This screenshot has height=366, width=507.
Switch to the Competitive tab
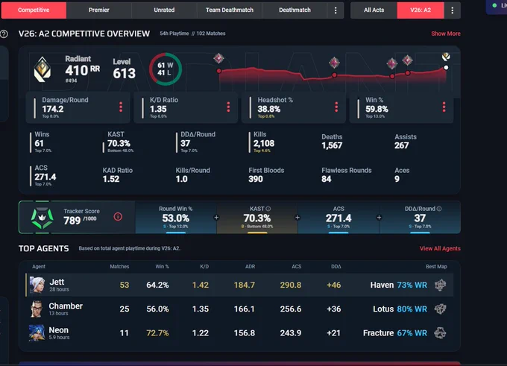pos(34,10)
